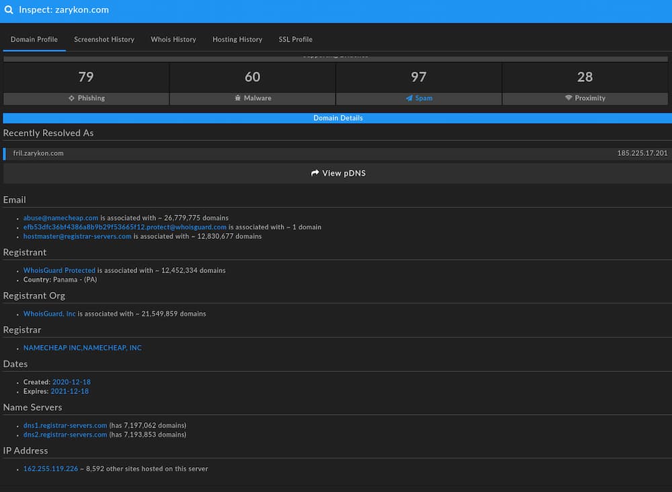Click the Proximity score 28
This screenshot has height=492, width=672.
point(585,77)
